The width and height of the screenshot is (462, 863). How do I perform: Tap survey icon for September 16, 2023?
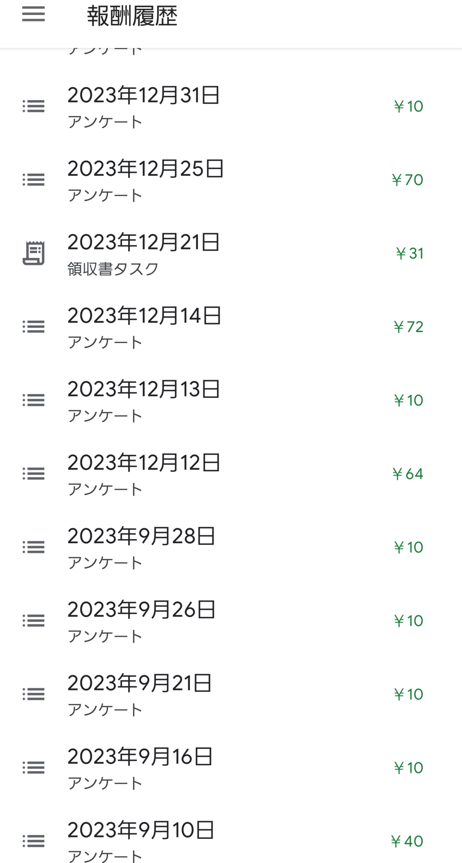(x=33, y=767)
